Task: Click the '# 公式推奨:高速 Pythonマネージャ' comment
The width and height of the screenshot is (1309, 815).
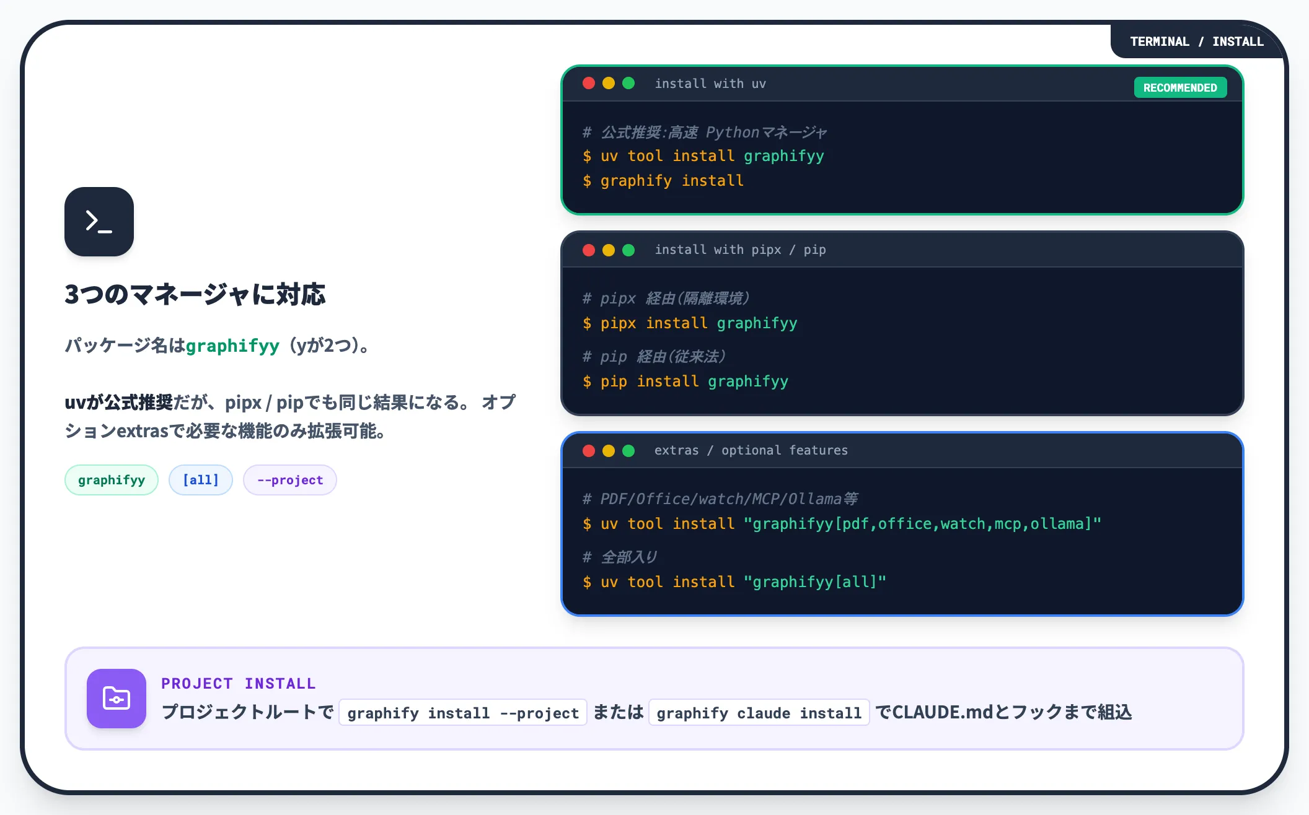Action: click(705, 133)
